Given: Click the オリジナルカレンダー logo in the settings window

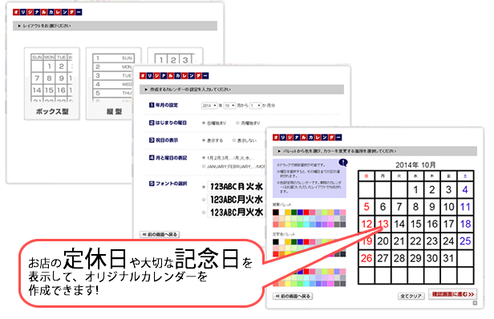Looking at the screenshot, I should coord(174,75).
